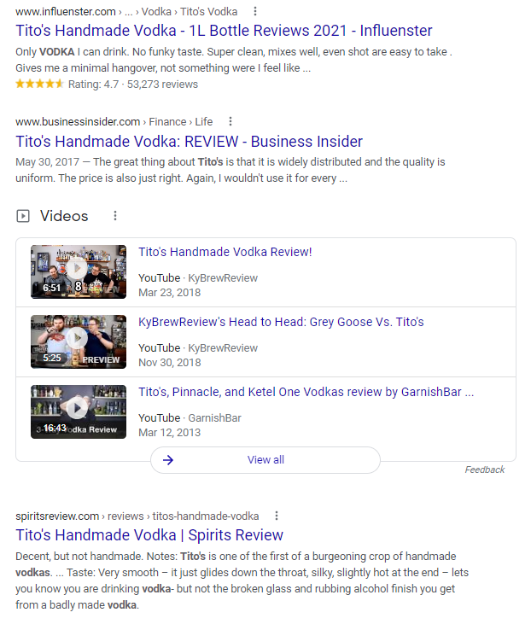Open the three-dot menu beside influenster.com result
The width and height of the screenshot is (531, 630).
(x=254, y=12)
